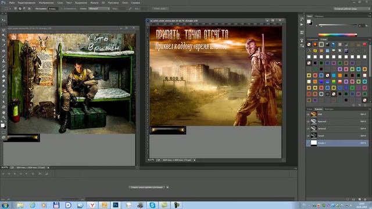Viewport: 372px width, 209px height.
Task: Switch to the Контуры tab
Action: pos(329,109)
